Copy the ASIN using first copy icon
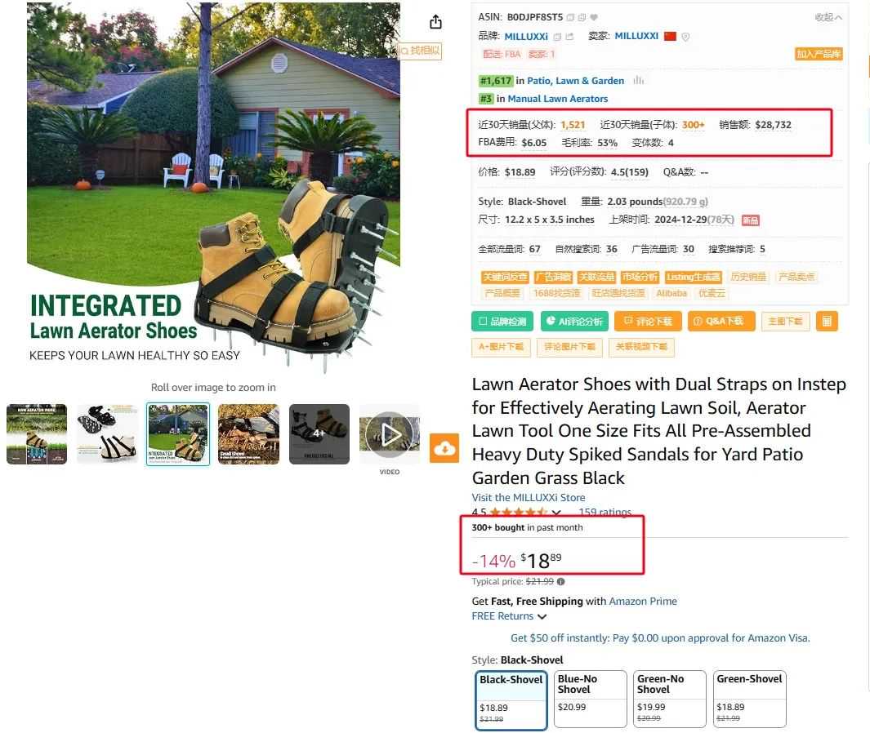The image size is (870, 733). pyautogui.click(x=570, y=17)
